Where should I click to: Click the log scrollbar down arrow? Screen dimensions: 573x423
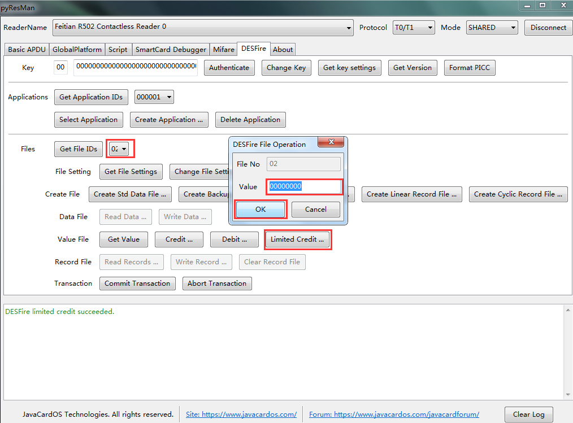tap(568, 395)
